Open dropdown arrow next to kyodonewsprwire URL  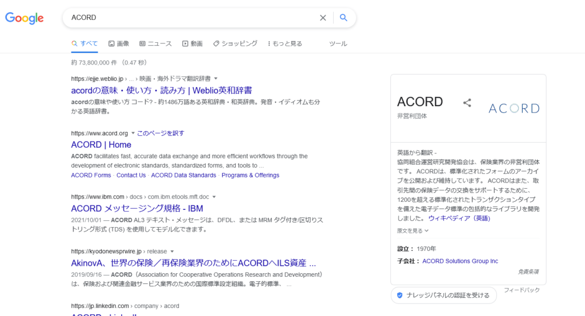pyautogui.click(x=172, y=252)
